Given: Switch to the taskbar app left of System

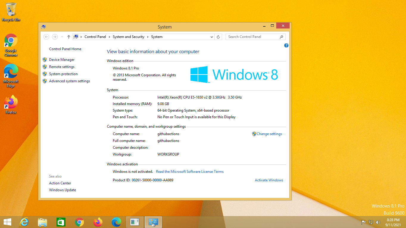Looking at the screenshot, I should click(x=135, y=222).
